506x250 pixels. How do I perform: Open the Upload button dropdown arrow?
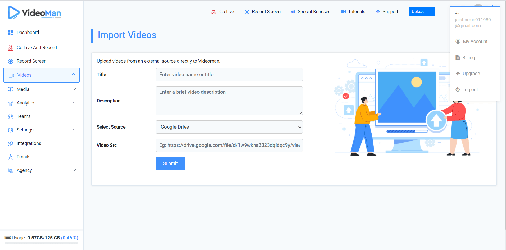click(x=431, y=11)
